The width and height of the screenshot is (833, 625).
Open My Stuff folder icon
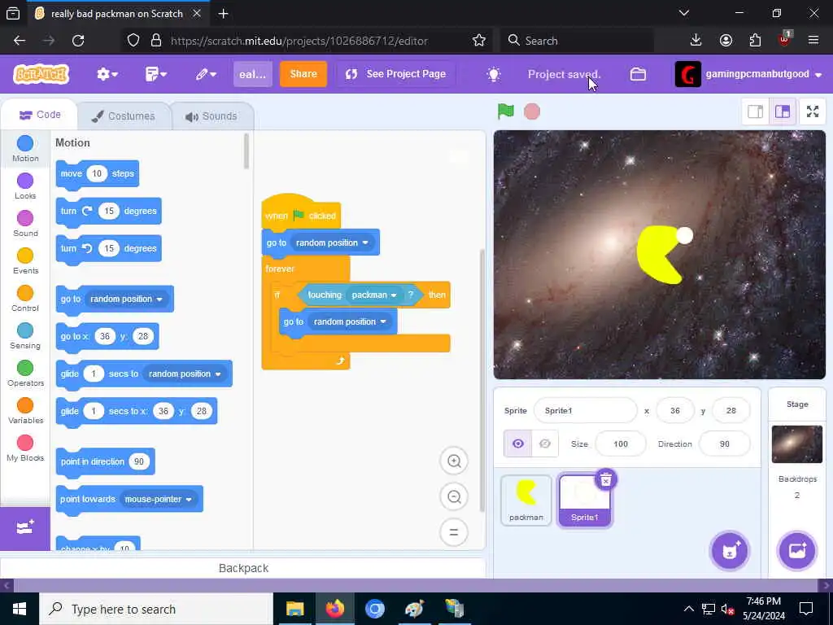coord(638,74)
